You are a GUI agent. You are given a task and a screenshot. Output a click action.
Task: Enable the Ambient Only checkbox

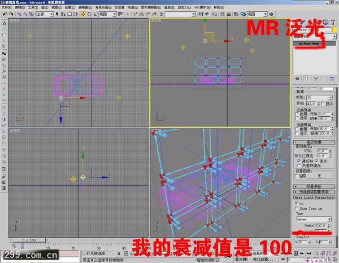pyautogui.click(x=299, y=165)
